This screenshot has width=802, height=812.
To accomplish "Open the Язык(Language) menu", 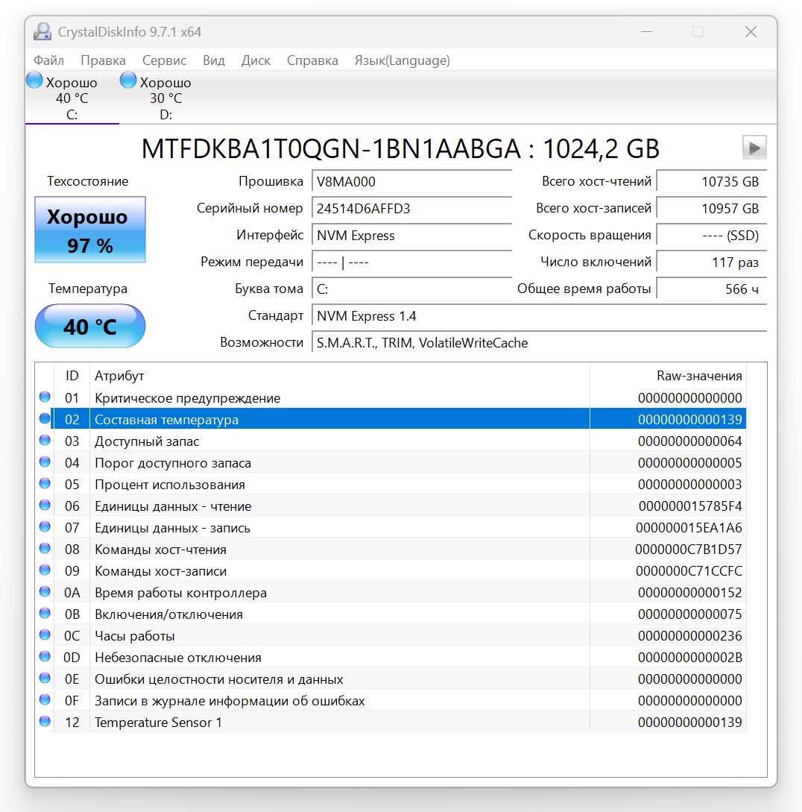I will point(402,60).
